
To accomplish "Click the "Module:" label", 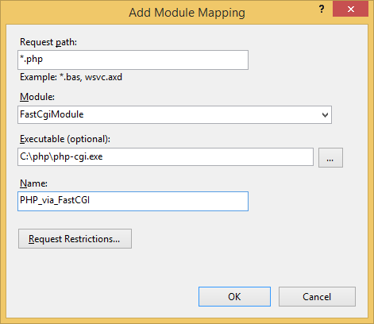I will point(37,97).
